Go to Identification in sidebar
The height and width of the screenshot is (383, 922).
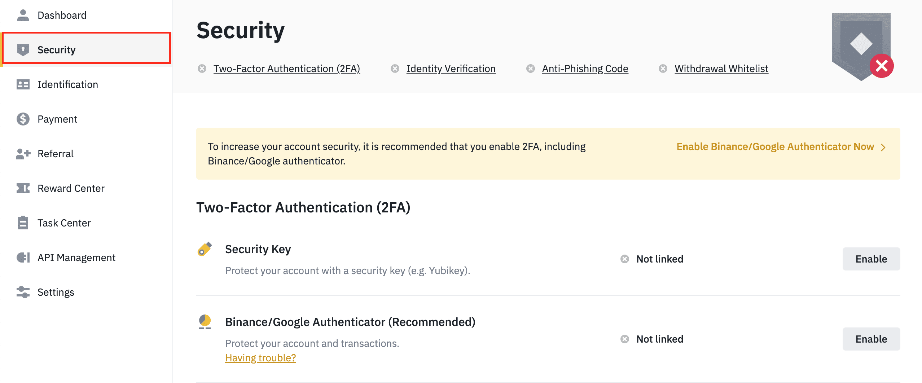[x=68, y=84]
